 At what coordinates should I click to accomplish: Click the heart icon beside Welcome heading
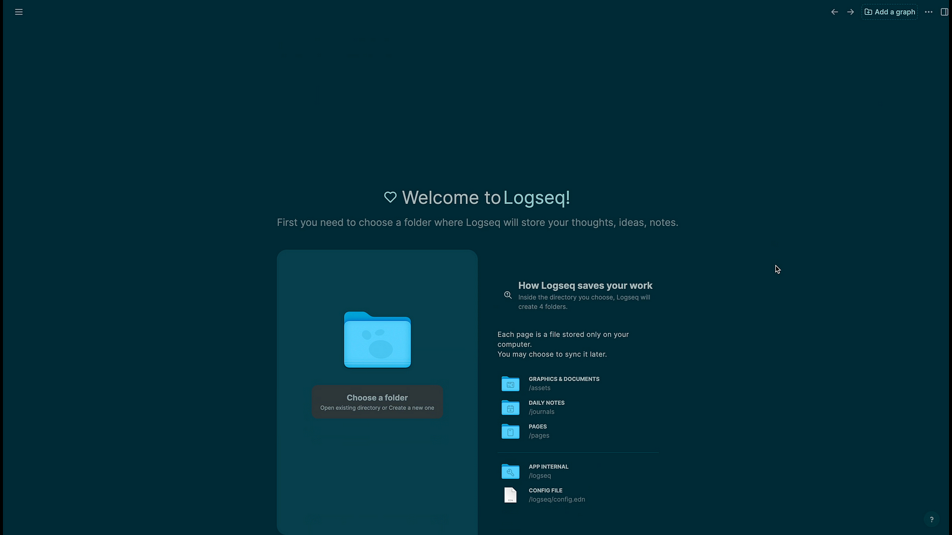click(390, 197)
